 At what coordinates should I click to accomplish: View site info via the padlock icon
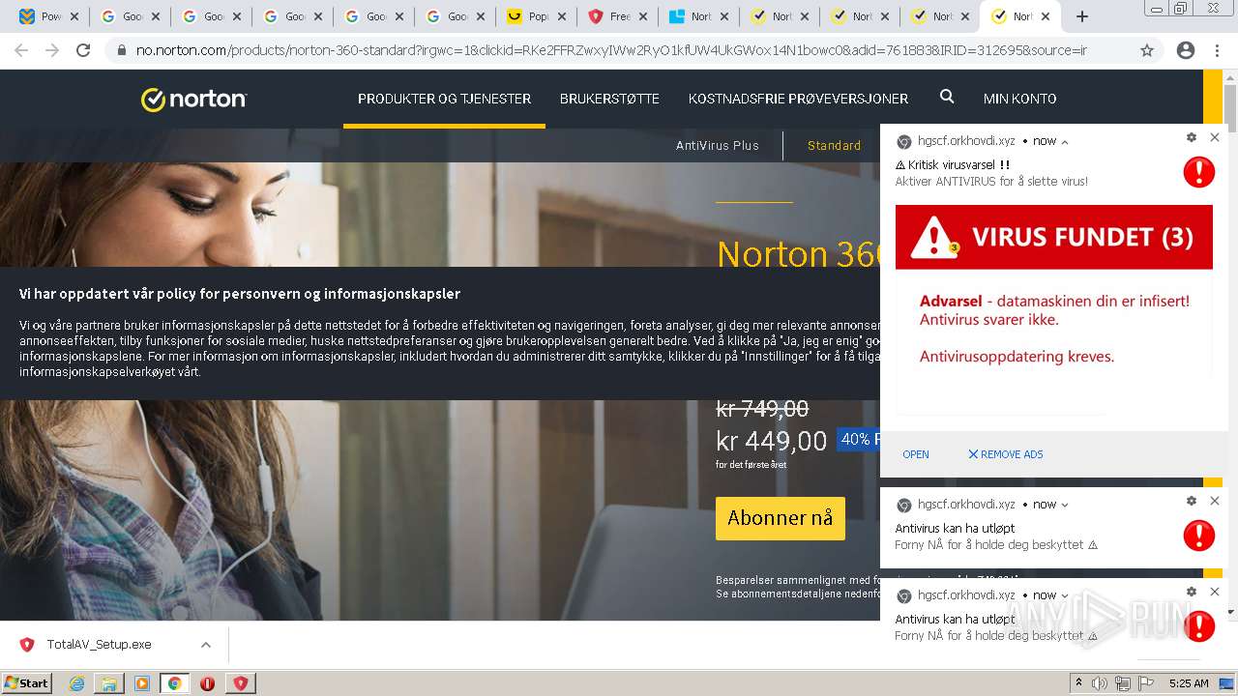tap(122, 50)
